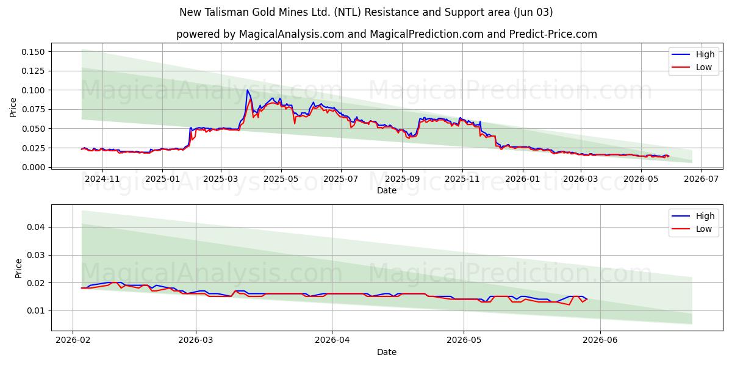This screenshot has width=732, height=366.
Task: Click the '2026-07' date tick label
Action: [701, 179]
